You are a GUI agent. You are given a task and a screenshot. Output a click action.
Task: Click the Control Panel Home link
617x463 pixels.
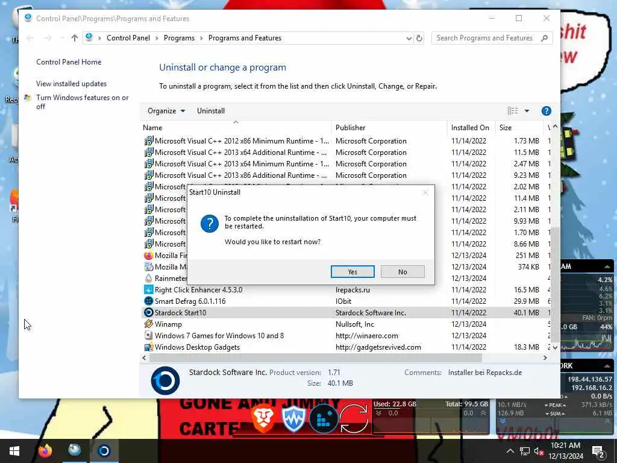click(x=69, y=62)
